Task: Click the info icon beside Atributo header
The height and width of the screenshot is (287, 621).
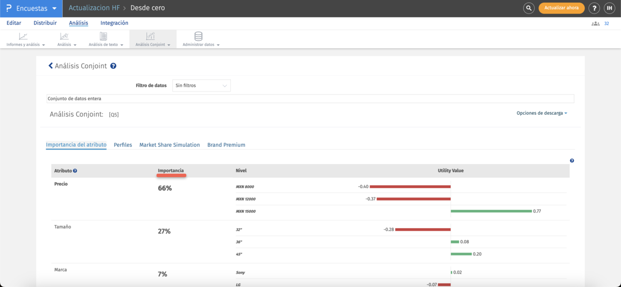Action: [x=75, y=171]
